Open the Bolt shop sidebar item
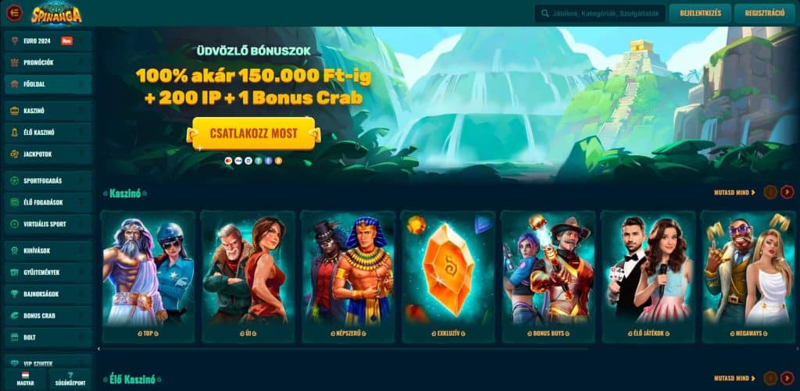The height and width of the screenshot is (391, 800). click(48, 337)
